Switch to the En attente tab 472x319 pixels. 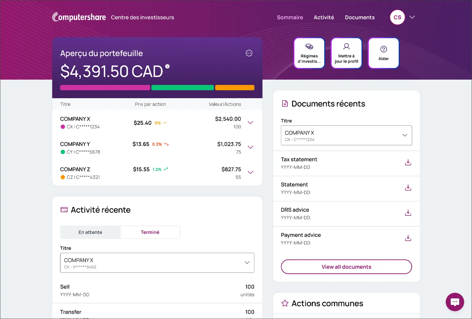point(90,232)
